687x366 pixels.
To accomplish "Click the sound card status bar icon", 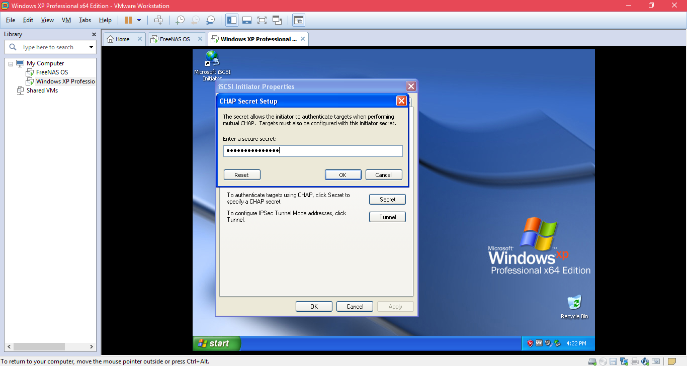I will 645,361.
